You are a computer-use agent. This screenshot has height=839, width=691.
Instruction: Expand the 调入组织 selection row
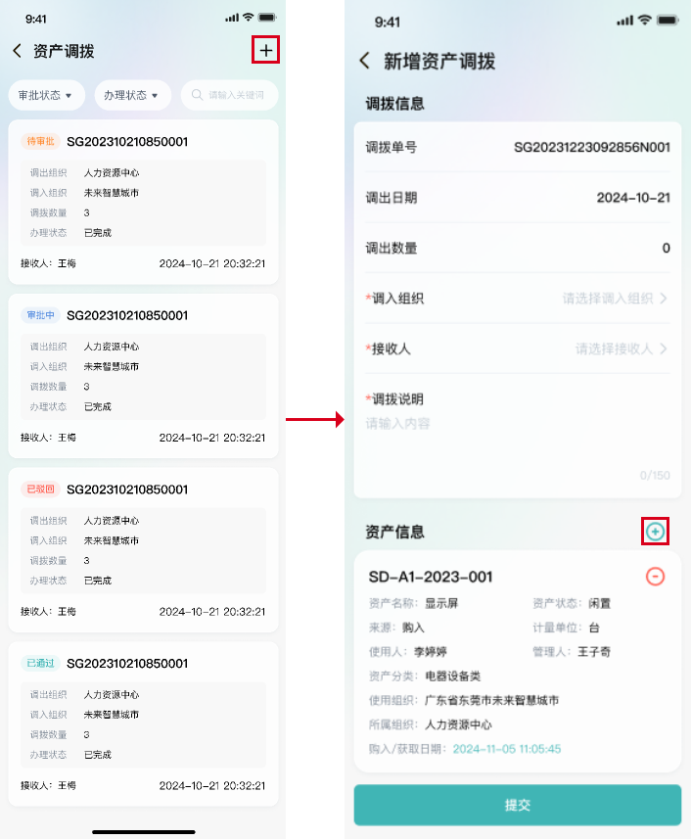click(615, 298)
